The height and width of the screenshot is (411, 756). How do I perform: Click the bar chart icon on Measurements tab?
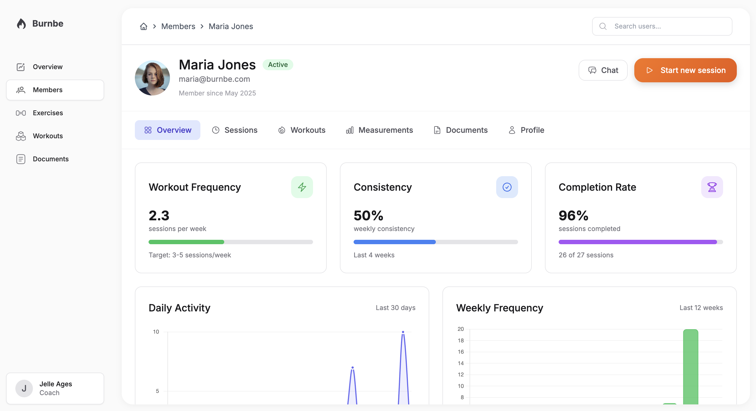tap(349, 130)
